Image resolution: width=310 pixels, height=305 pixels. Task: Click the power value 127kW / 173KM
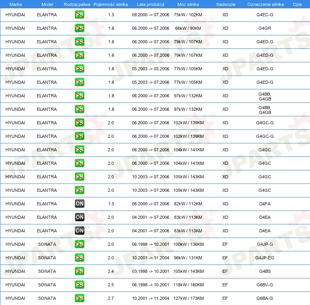tap(188, 298)
